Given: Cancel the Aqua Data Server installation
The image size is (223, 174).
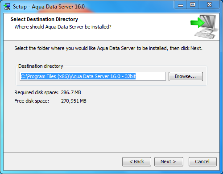Looking at the screenshot, I should tap(202, 162).
